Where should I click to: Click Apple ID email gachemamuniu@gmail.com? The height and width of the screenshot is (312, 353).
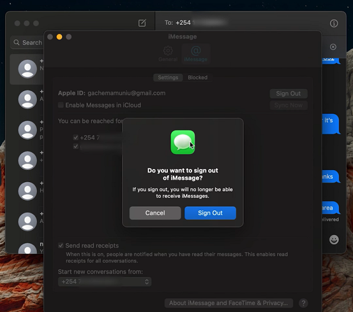126,93
